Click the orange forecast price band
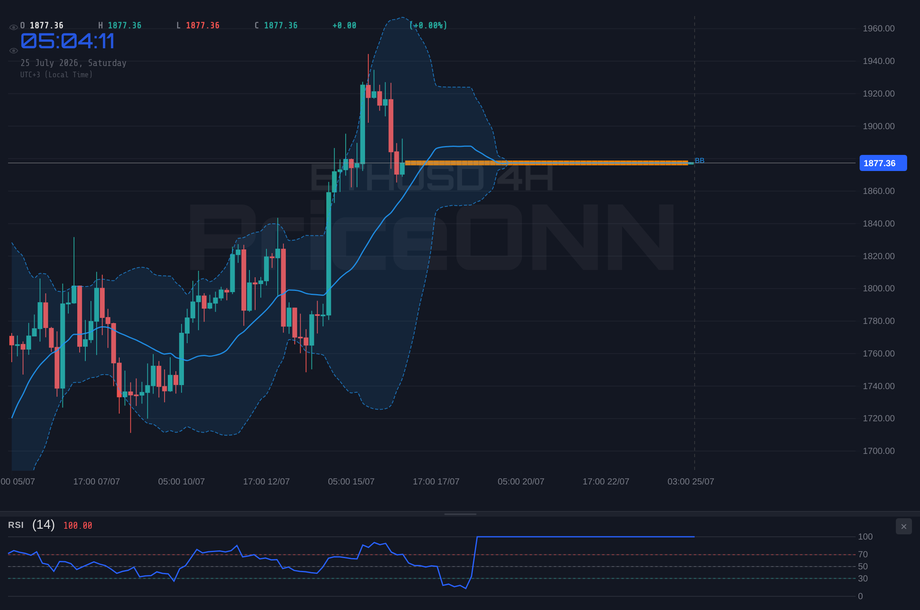 pos(547,163)
